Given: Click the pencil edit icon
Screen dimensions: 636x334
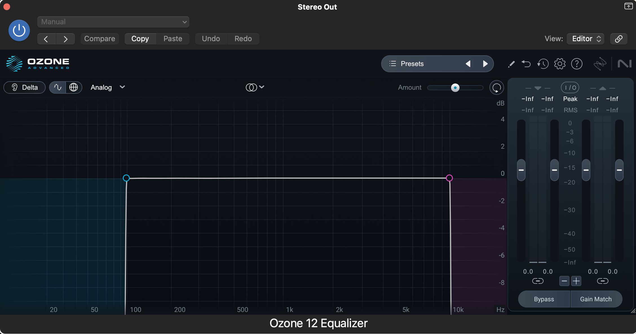Looking at the screenshot, I should coord(511,64).
